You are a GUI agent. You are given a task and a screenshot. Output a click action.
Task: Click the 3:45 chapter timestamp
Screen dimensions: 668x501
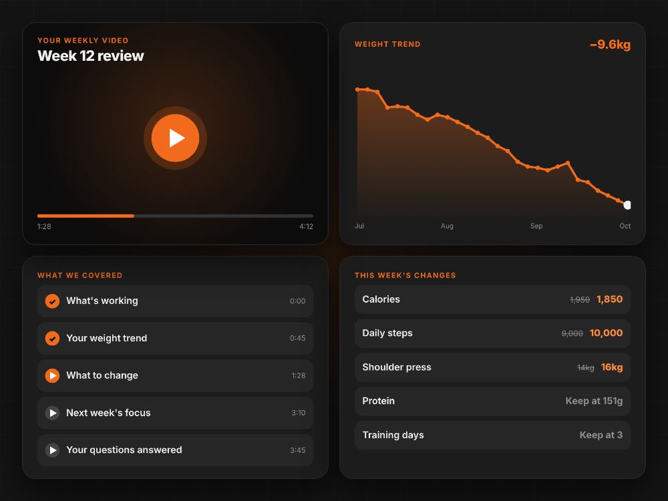click(x=298, y=450)
